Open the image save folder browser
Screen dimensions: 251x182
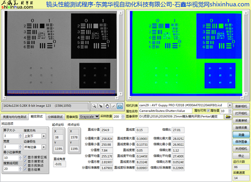pos(228,117)
